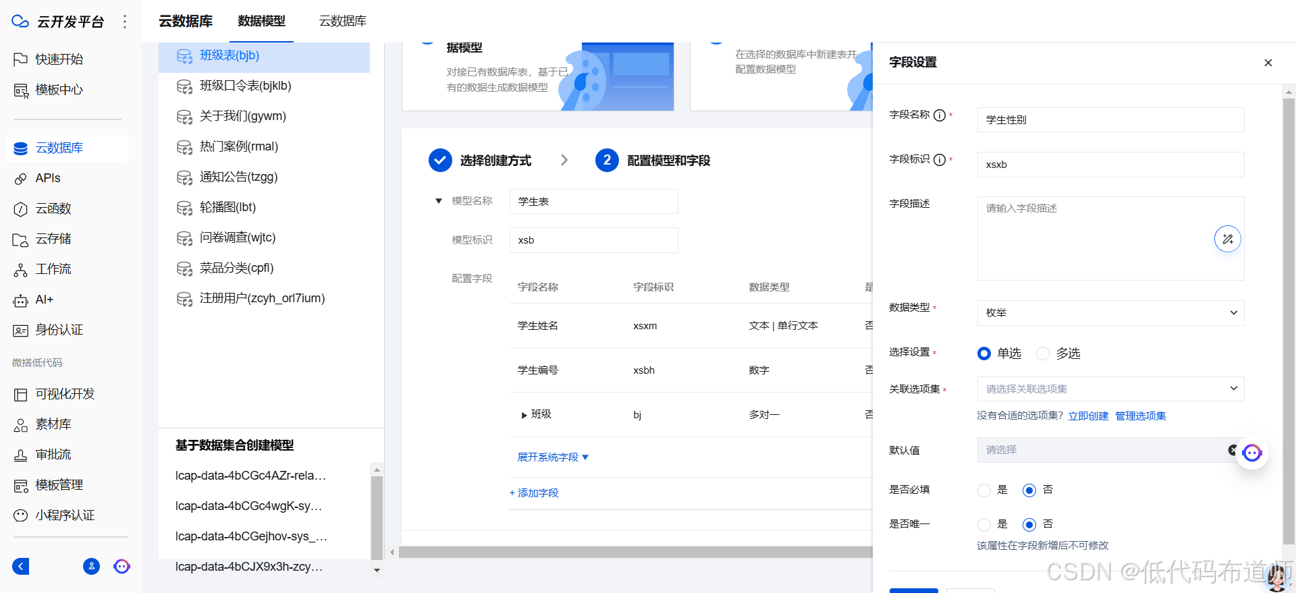This screenshot has width=1296, height=593.
Task: Select 单选 radio option
Action: pos(983,354)
